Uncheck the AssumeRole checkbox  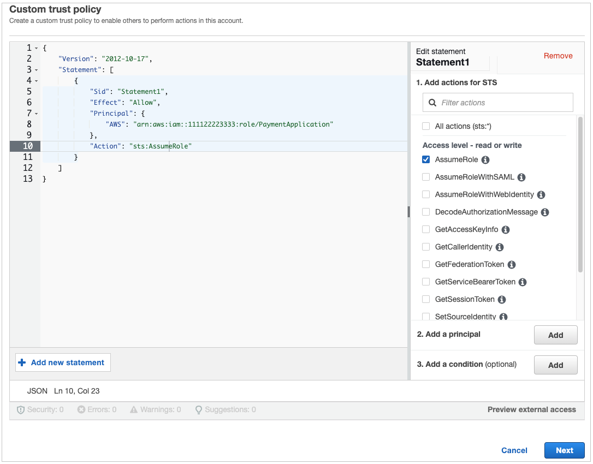pyautogui.click(x=426, y=160)
